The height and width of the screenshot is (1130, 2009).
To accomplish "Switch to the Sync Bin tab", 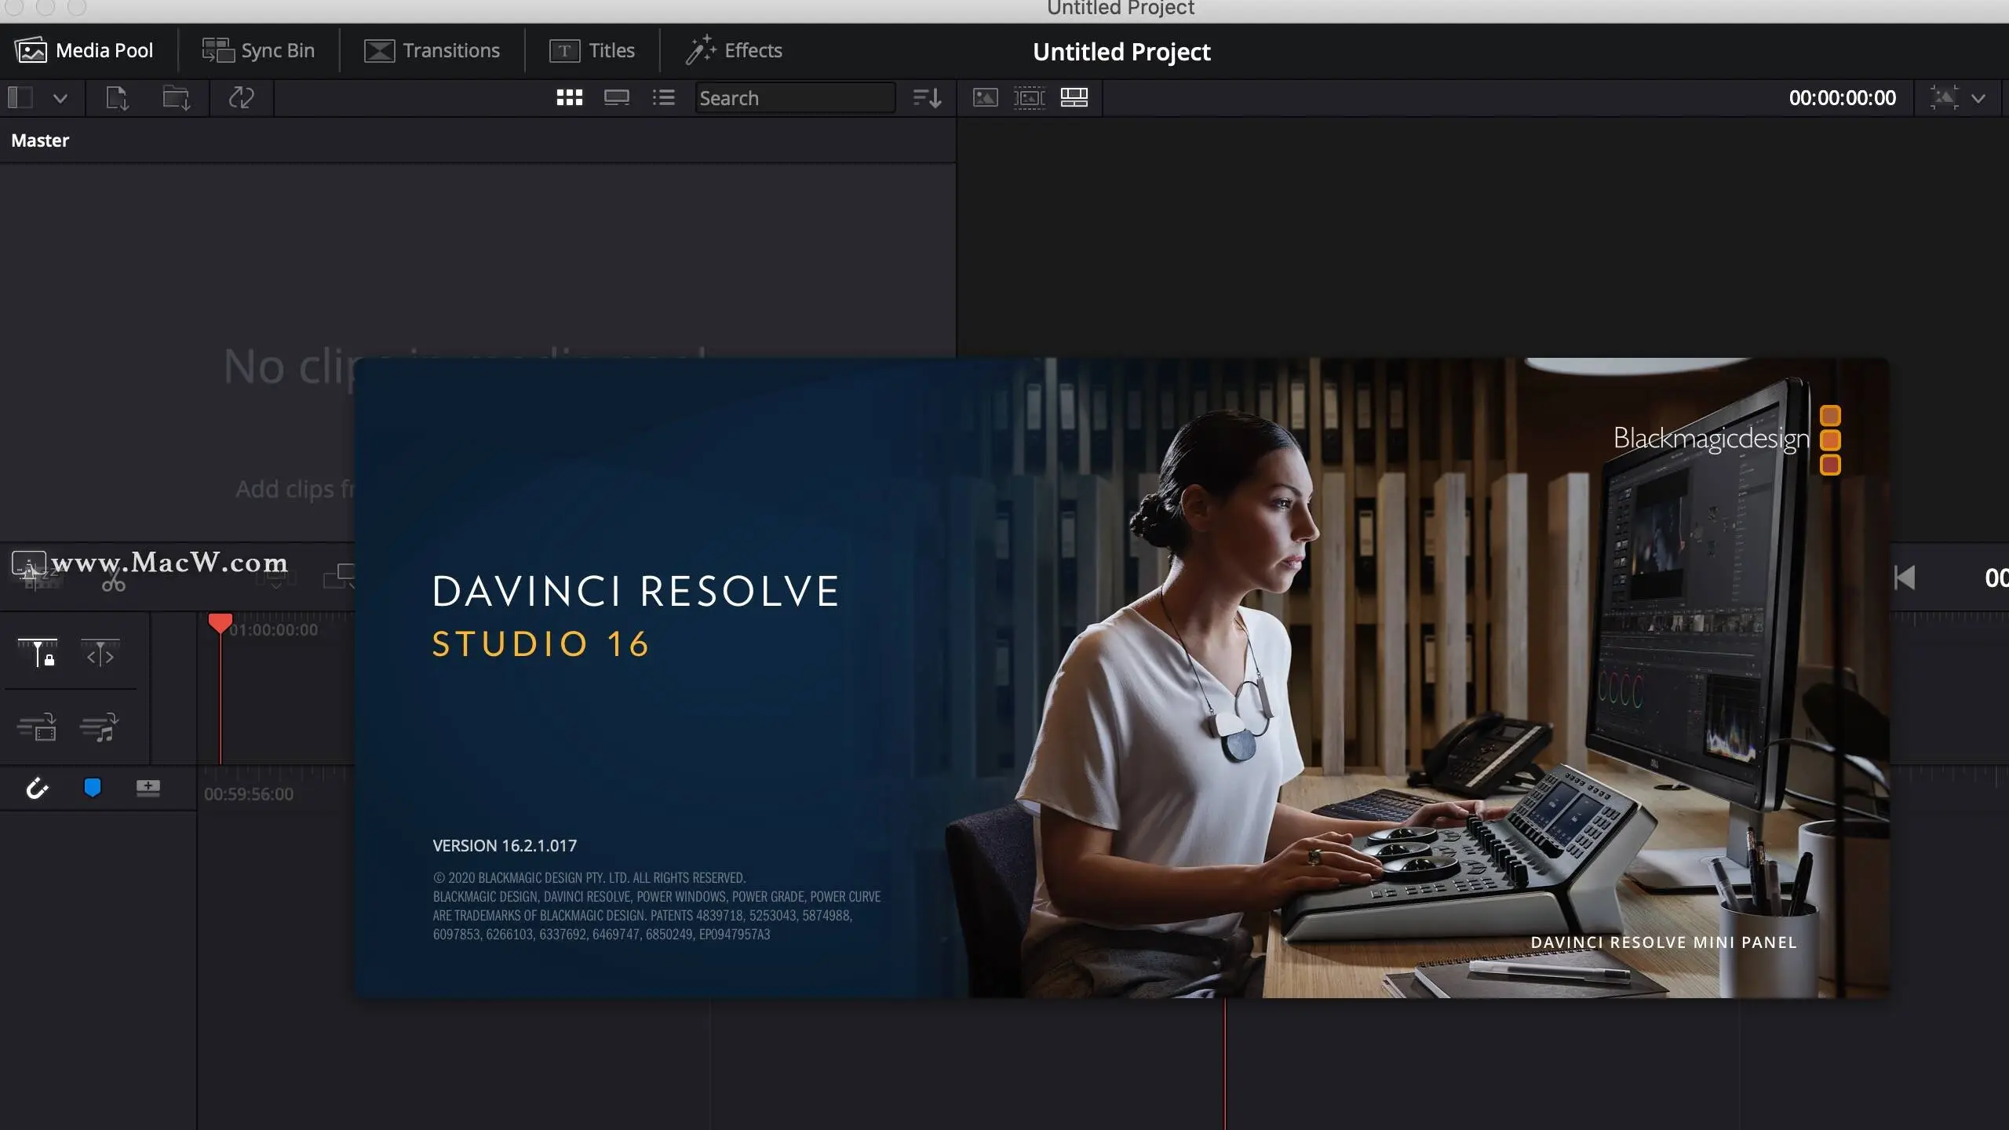I will tap(258, 51).
